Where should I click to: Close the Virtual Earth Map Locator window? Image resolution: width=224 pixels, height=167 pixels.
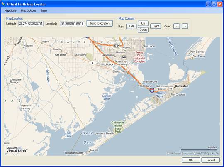pos(220,4)
